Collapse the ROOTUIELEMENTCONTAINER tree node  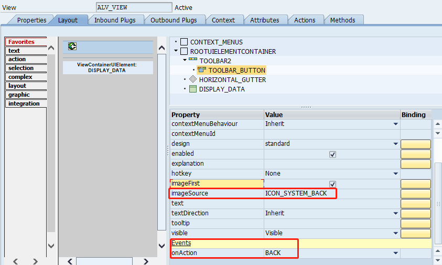pyautogui.click(x=176, y=51)
